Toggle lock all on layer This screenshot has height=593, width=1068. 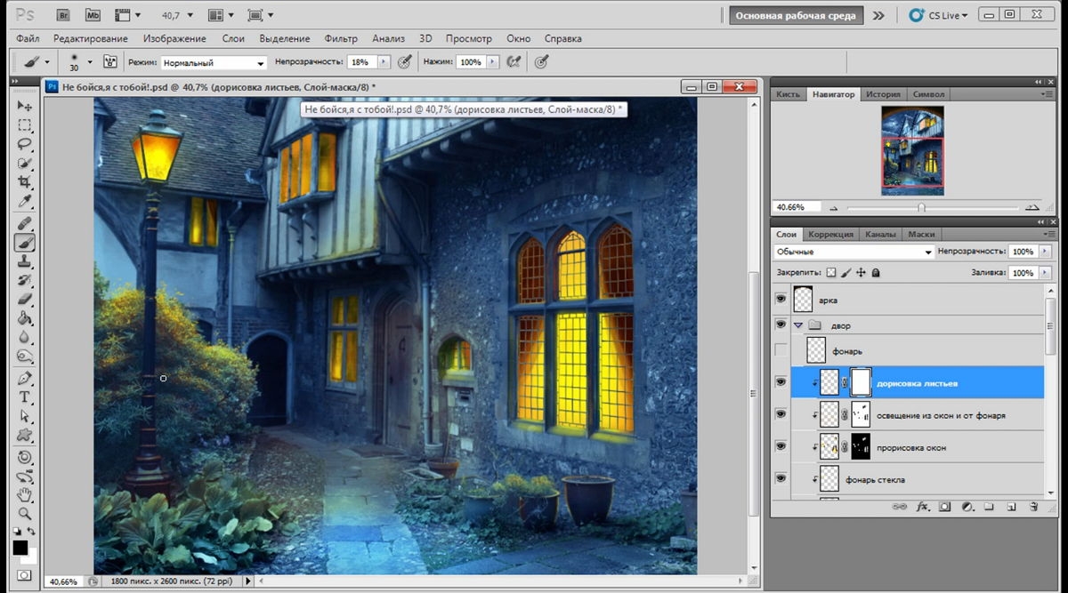[x=876, y=273]
